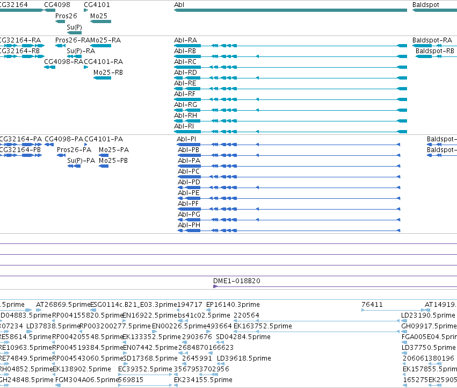The height and width of the screenshot is (388, 457).
Task: Select the EK163752.5prime feature label
Action: [263, 326]
